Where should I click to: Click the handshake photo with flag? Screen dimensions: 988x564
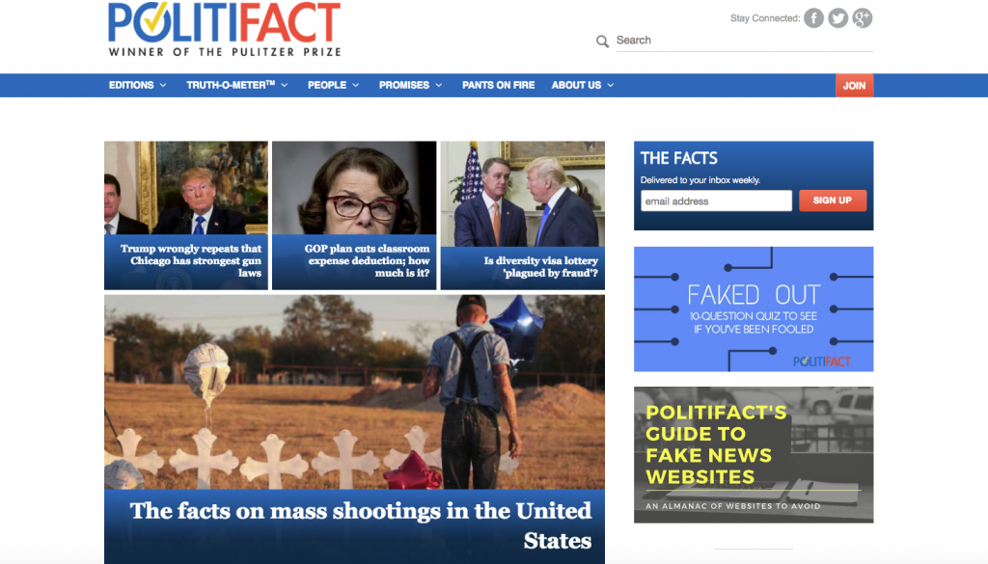click(522, 194)
